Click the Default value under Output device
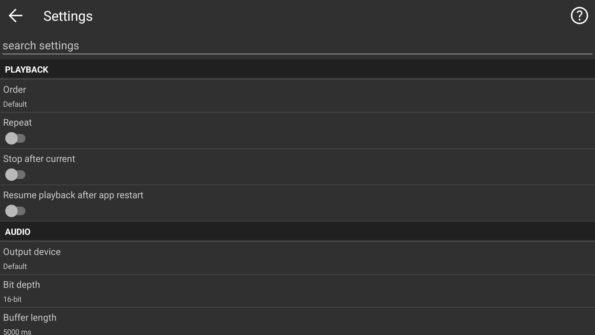 (x=15, y=266)
